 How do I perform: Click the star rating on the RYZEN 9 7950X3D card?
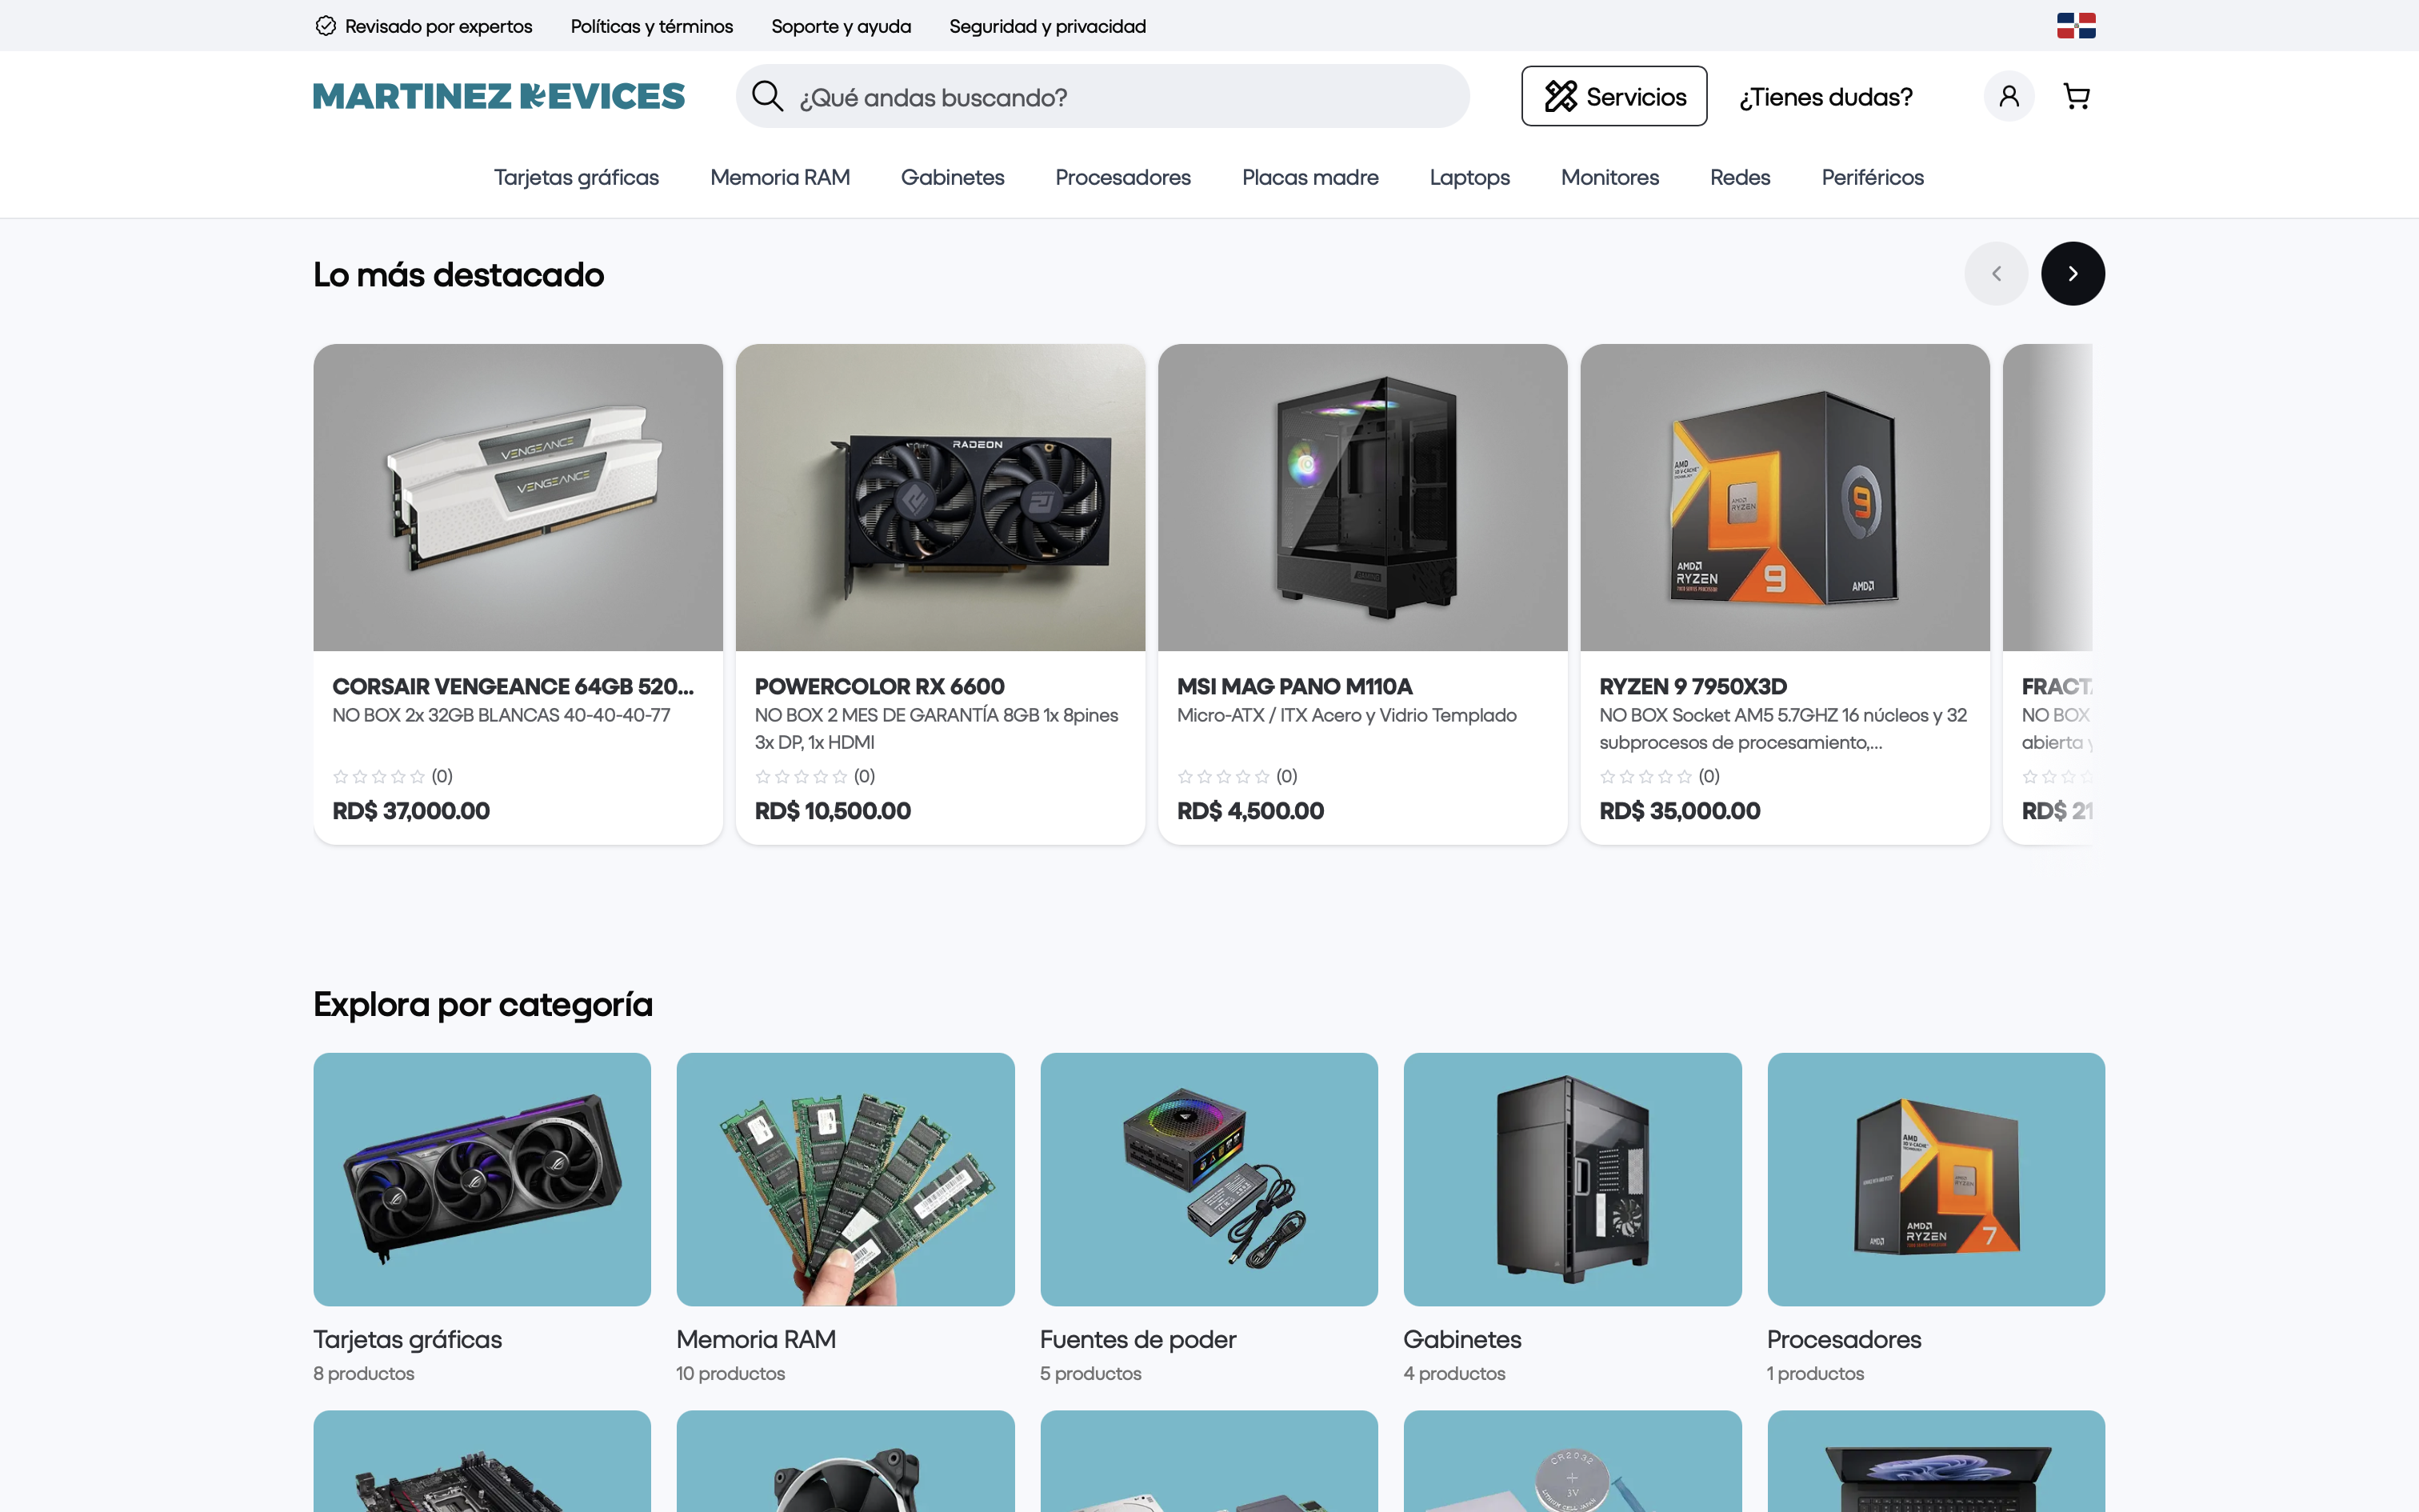pyautogui.click(x=1646, y=775)
